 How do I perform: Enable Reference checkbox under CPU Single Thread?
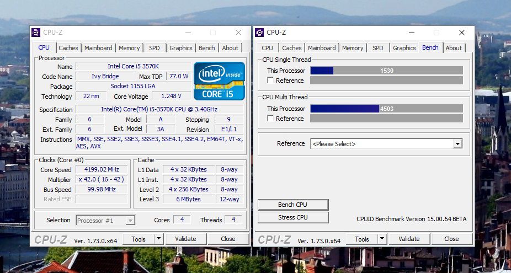click(270, 80)
